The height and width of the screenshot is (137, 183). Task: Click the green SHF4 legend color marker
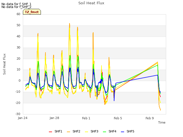click(x=105, y=132)
